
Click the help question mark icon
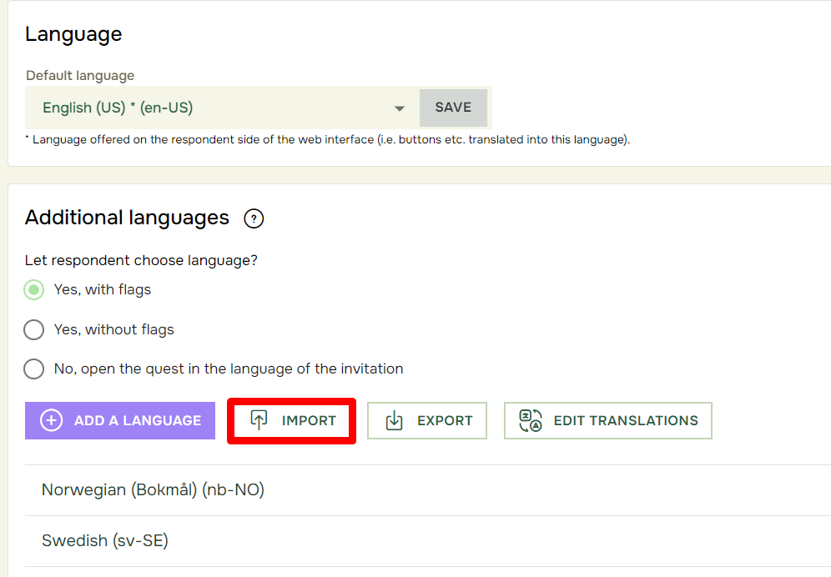(x=254, y=218)
